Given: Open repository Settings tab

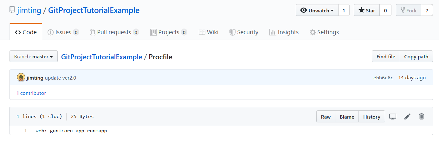Looking at the screenshot, I should click(x=324, y=32).
